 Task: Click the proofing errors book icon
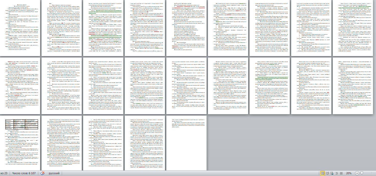point(42,173)
